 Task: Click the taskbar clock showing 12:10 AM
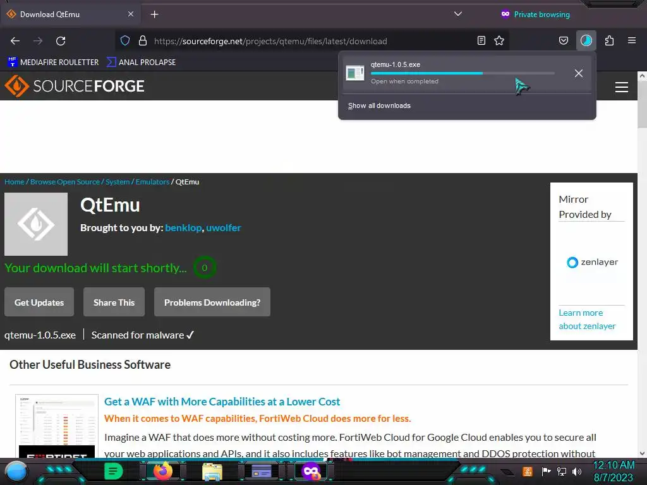[x=614, y=471]
